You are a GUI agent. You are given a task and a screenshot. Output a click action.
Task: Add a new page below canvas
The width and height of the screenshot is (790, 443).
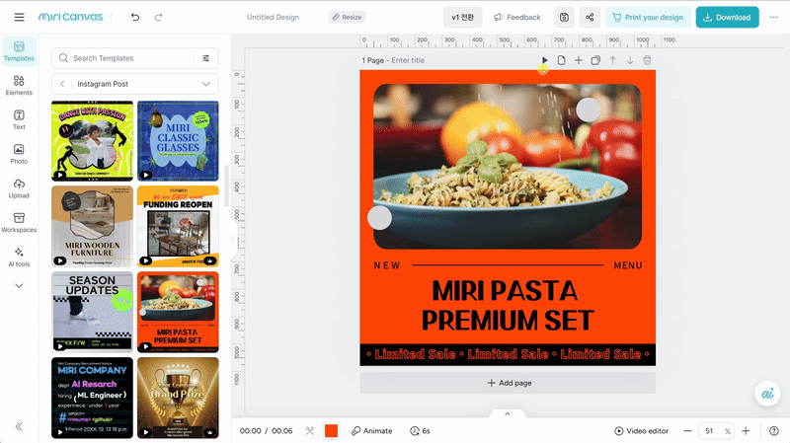[508, 383]
